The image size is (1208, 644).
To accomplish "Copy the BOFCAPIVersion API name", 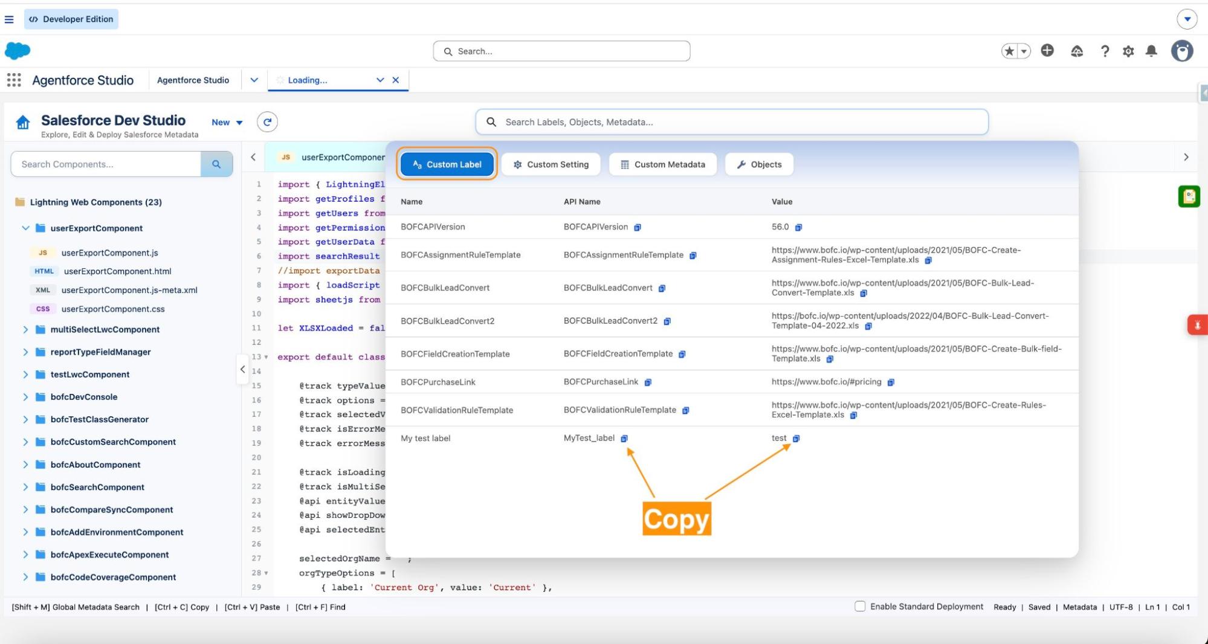I will 638,227.
